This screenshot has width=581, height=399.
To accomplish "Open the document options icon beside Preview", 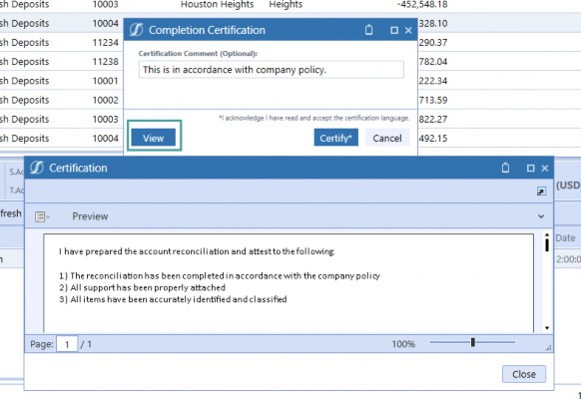I will pyautogui.click(x=42, y=216).
